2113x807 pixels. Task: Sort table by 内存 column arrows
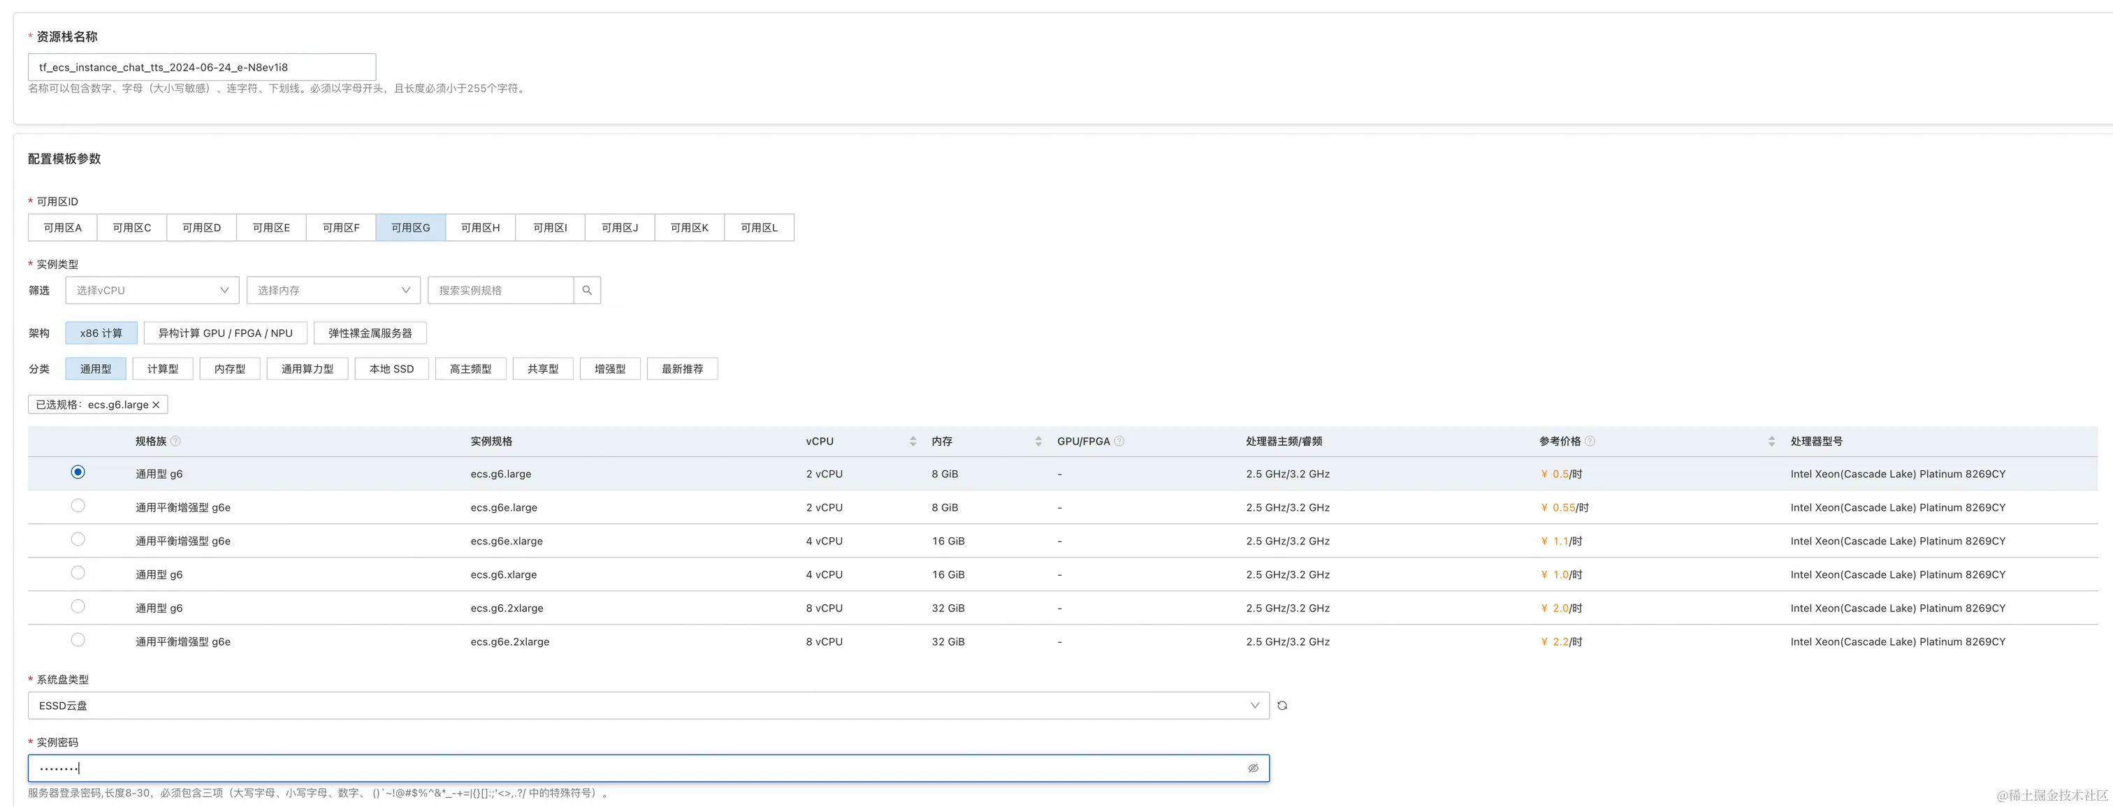(x=1038, y=441)
